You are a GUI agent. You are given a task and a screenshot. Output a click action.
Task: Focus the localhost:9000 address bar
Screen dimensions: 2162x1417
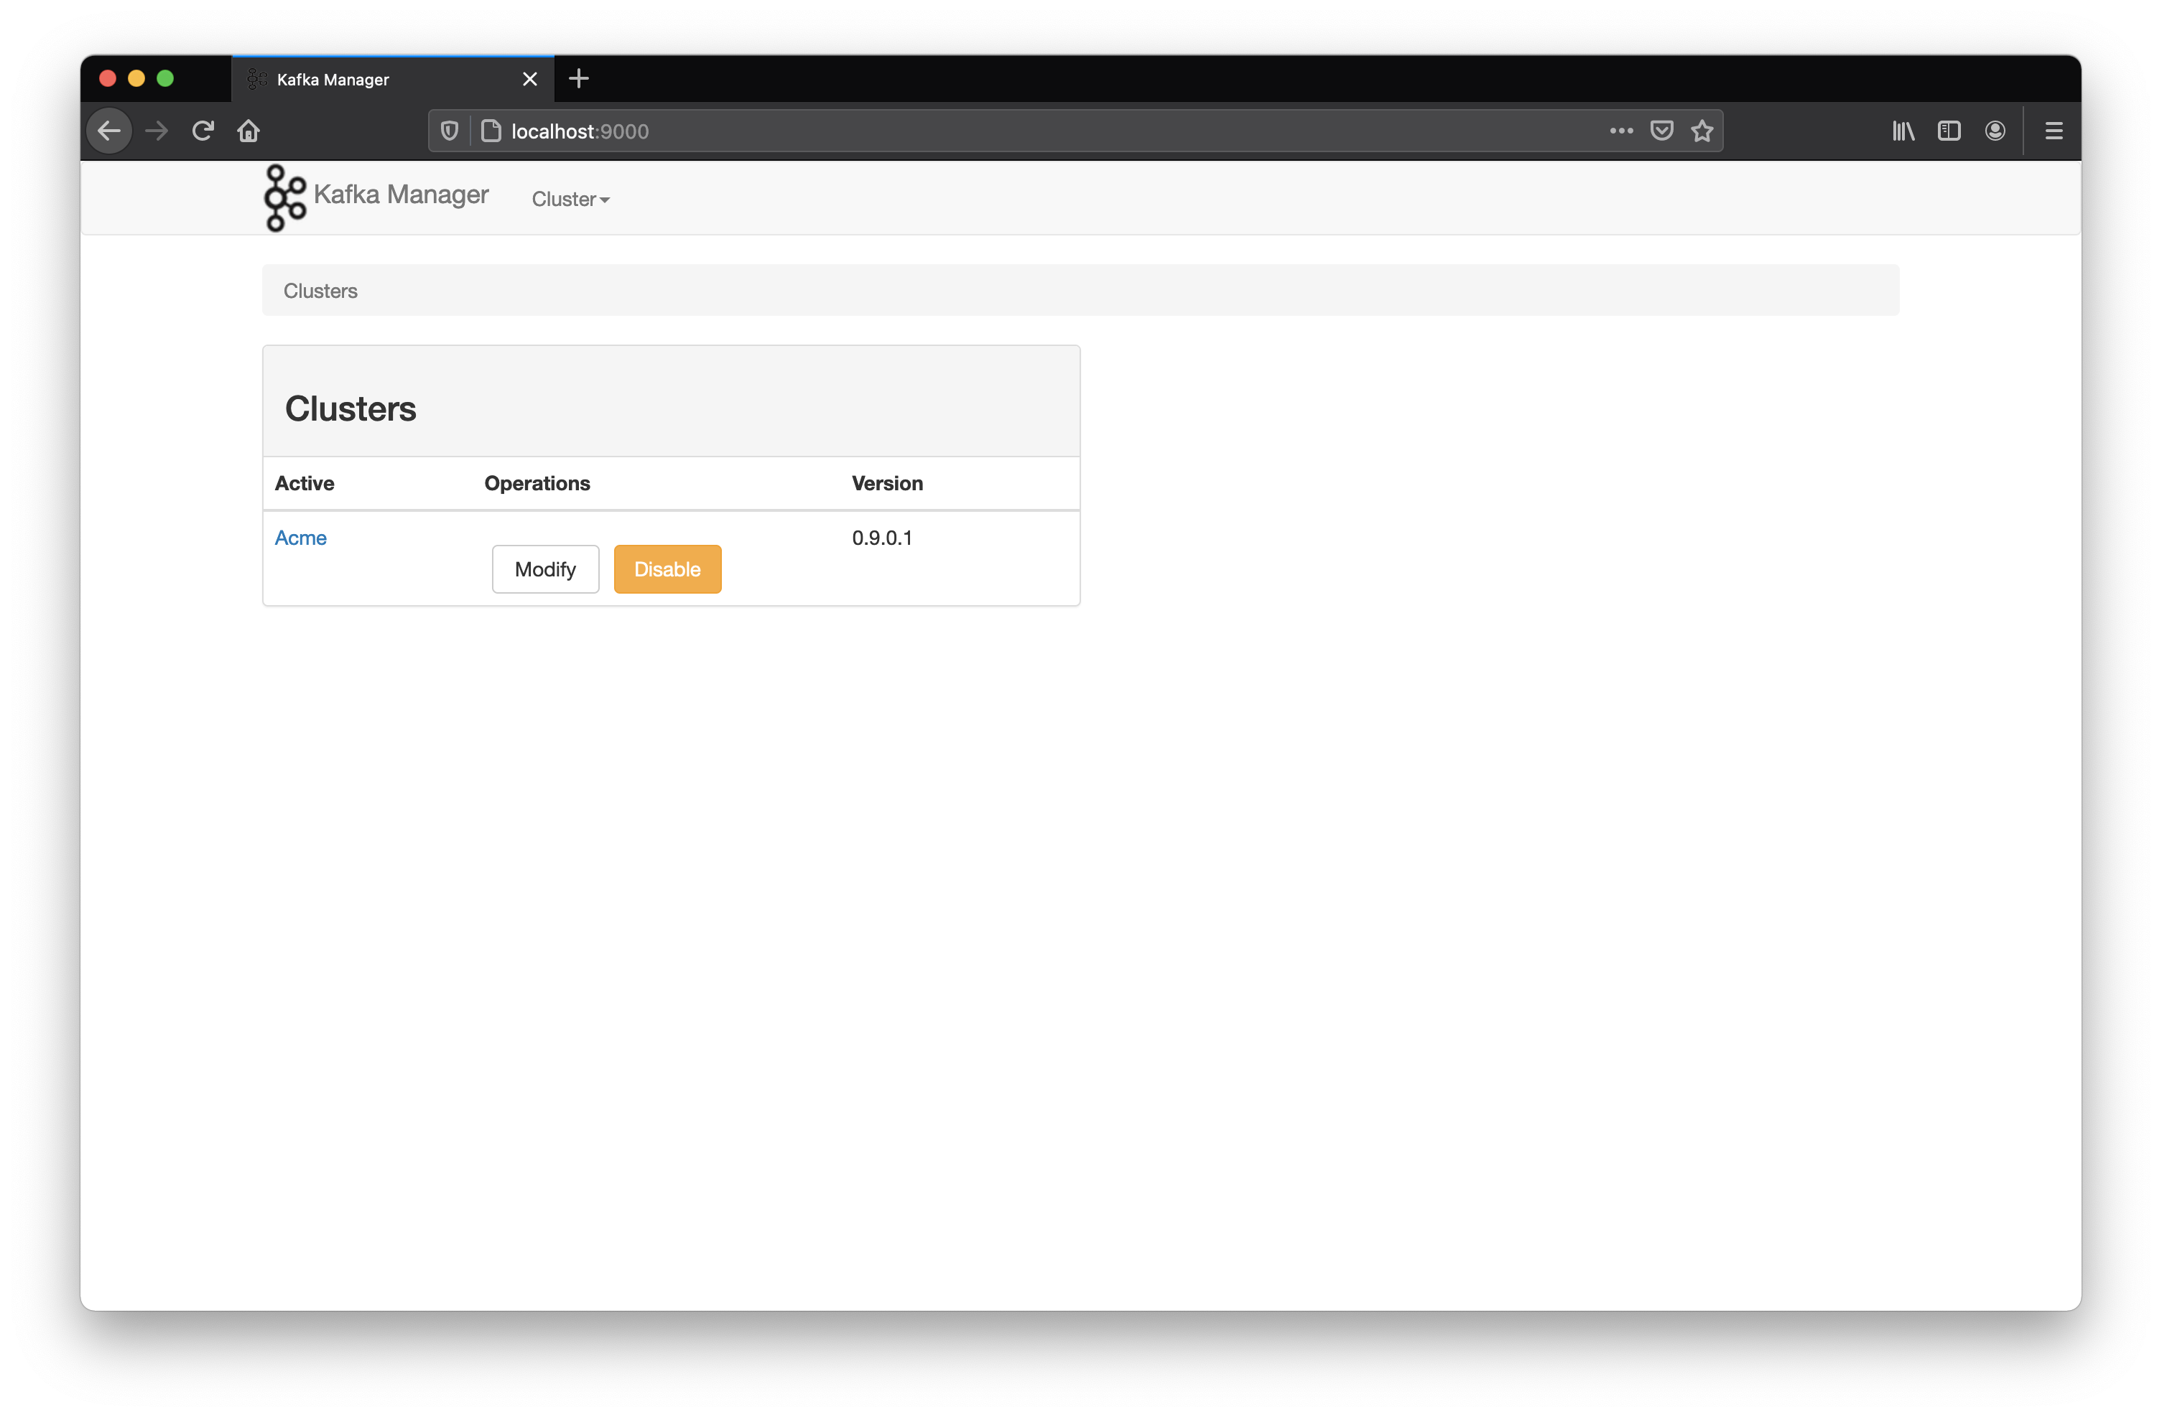point(999,131)
